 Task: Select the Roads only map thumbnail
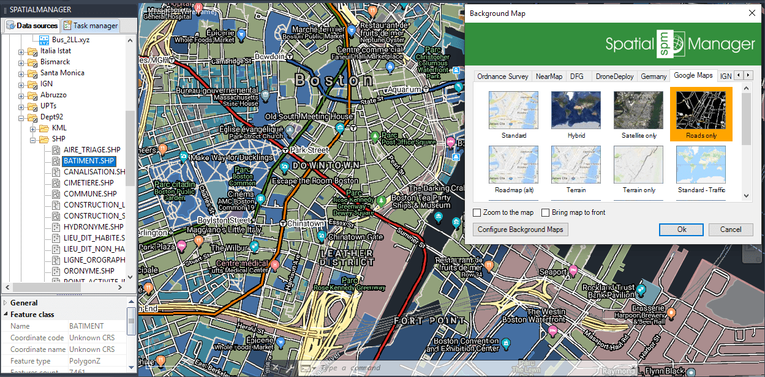tap(701, 115)
